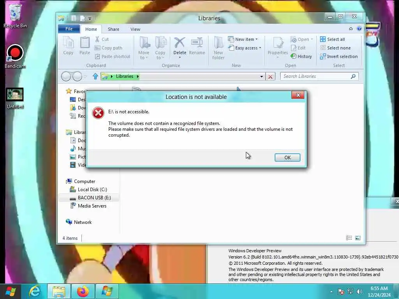Screen dimensions: 399x299
Task: Open the quick access toolbar dropdown arrow
Action: 90,19
